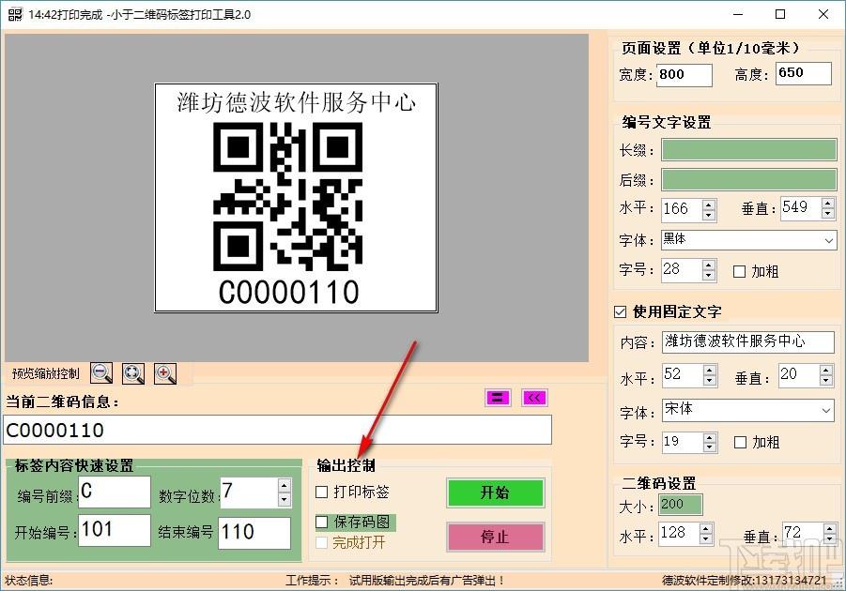Screen dimensions: 846x591
Task: Click the magenta equals button
Action: tap(498, 398)
